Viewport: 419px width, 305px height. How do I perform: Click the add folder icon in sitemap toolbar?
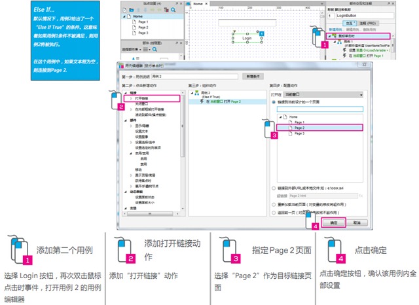132,10
